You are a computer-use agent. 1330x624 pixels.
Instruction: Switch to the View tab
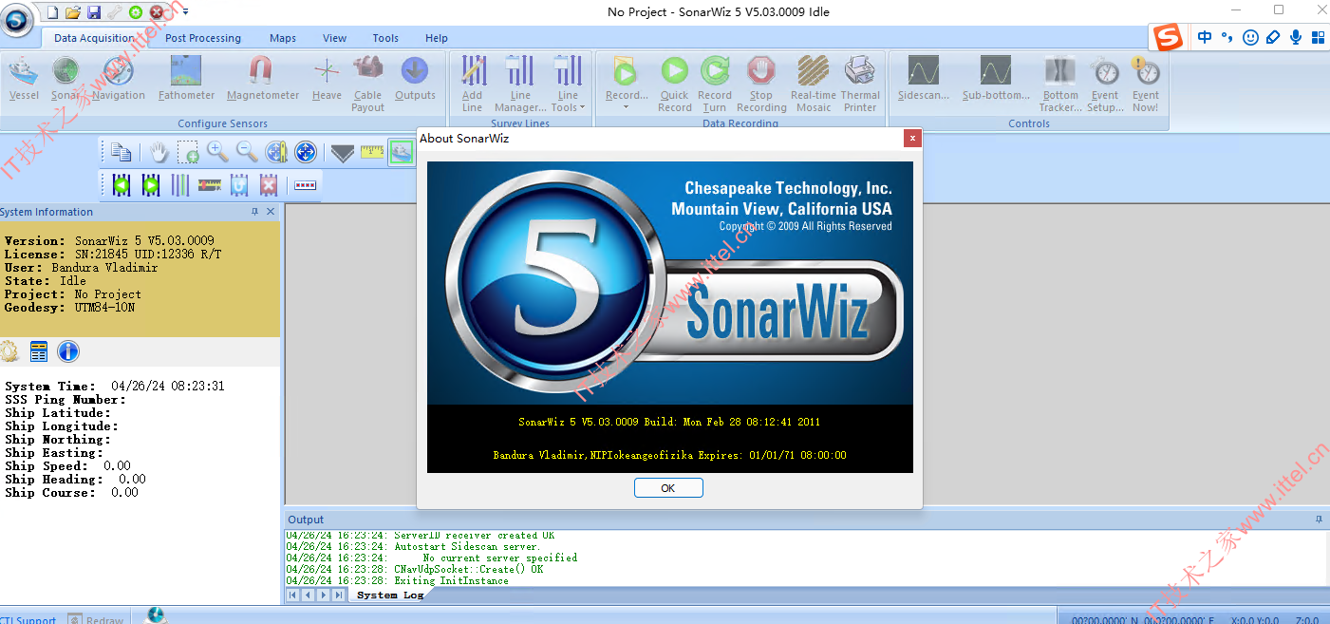(x=334, y=38)
